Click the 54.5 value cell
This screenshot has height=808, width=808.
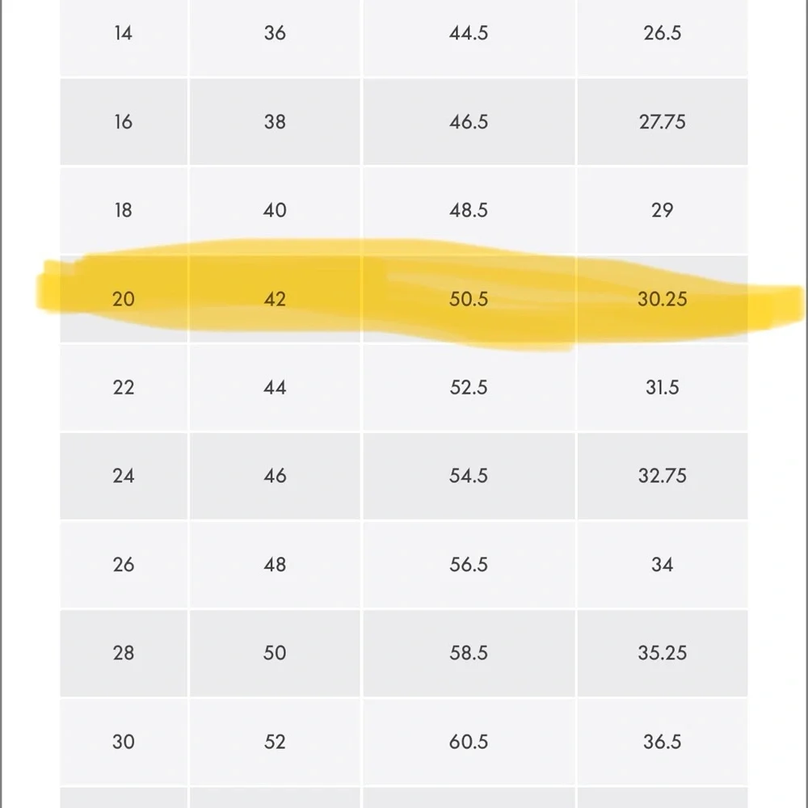469,476
